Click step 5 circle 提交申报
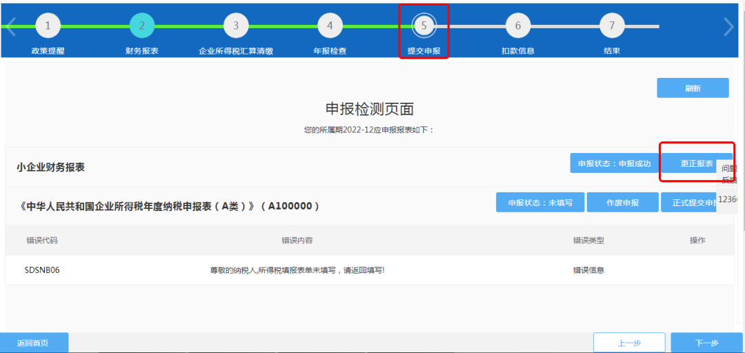 click(x=424, y=26)
